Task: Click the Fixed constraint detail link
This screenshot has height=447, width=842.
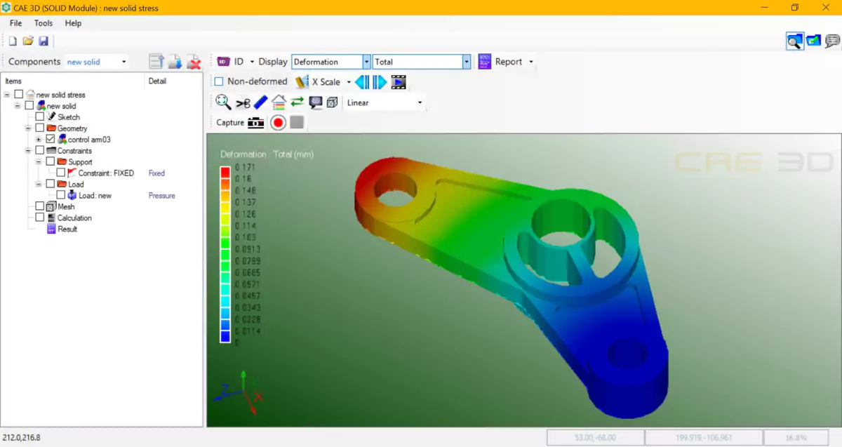Action: click(x=156, y=173)
